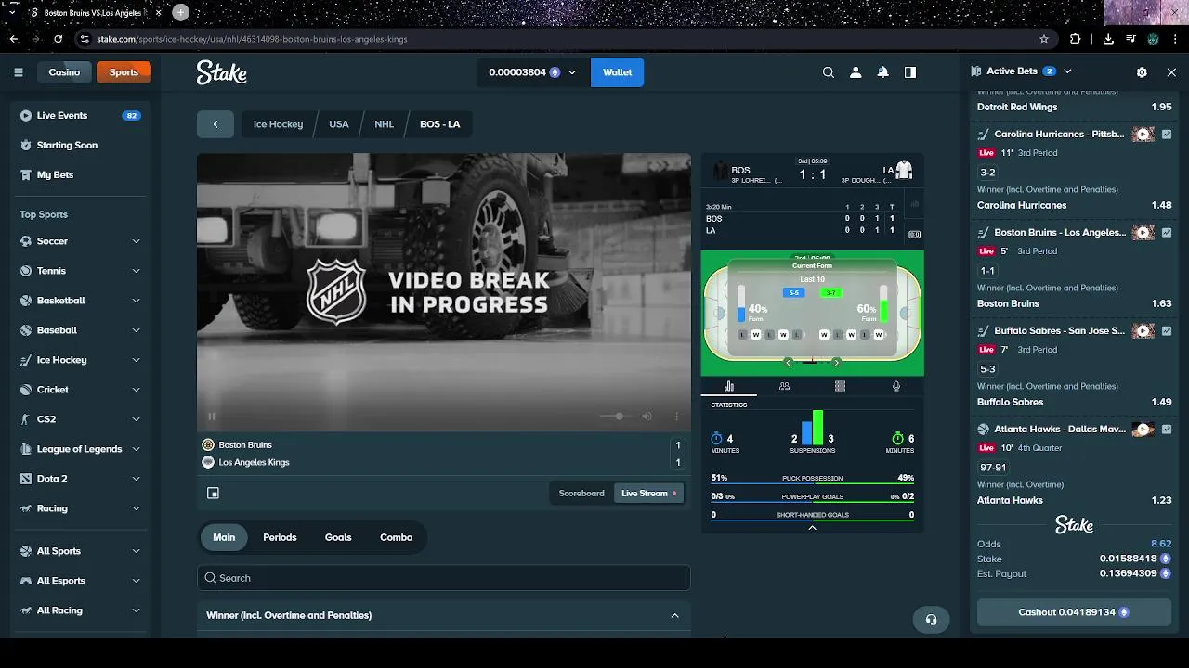Open the table standings tab in match tracker
Image resolution: width=1189 pixels, height=668 pixels.
pyautogui.click(x=840, y=386)
